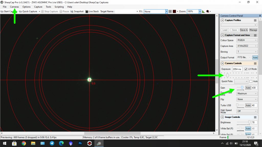Open the Image Controls section menu icon
This screenshot has height=147, width=262.
[255, 117]
